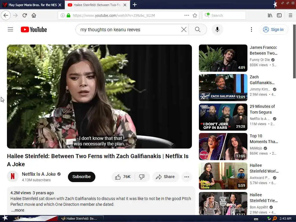
Task: Open YouTube guide hamburger menu
Action: (10, 29)
